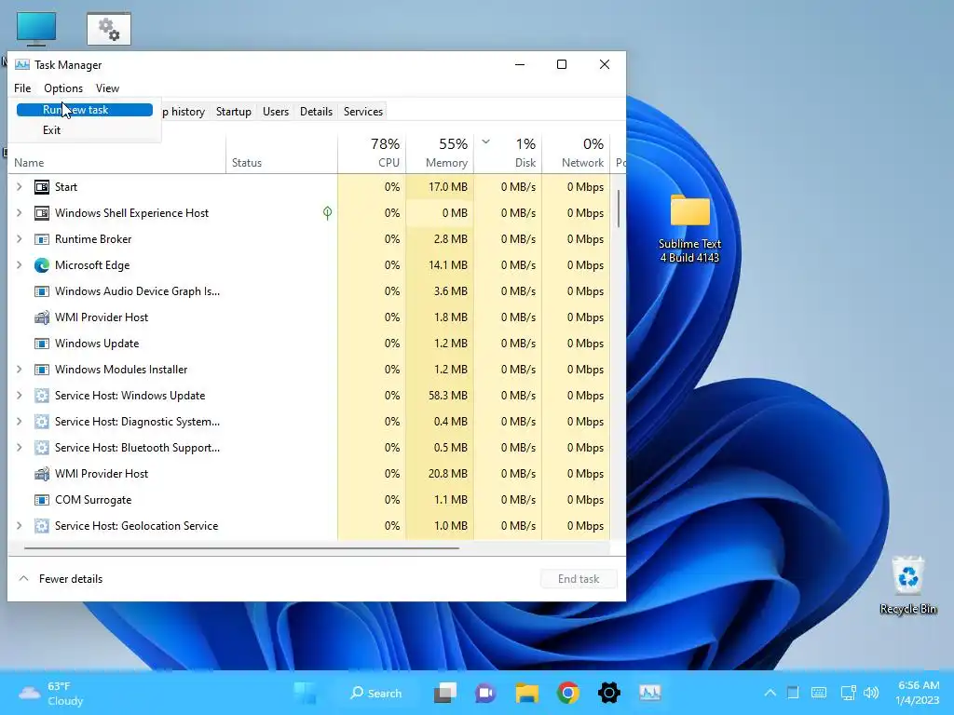Open the Recycle Bin on the desktop
The height and width of the screenshot is (715, 954).
tap(907, 585)
